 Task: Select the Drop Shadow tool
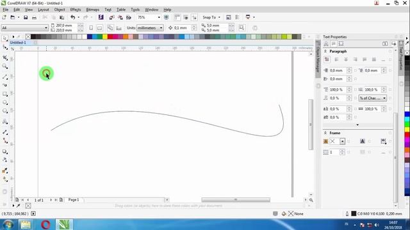click(4, 151)
